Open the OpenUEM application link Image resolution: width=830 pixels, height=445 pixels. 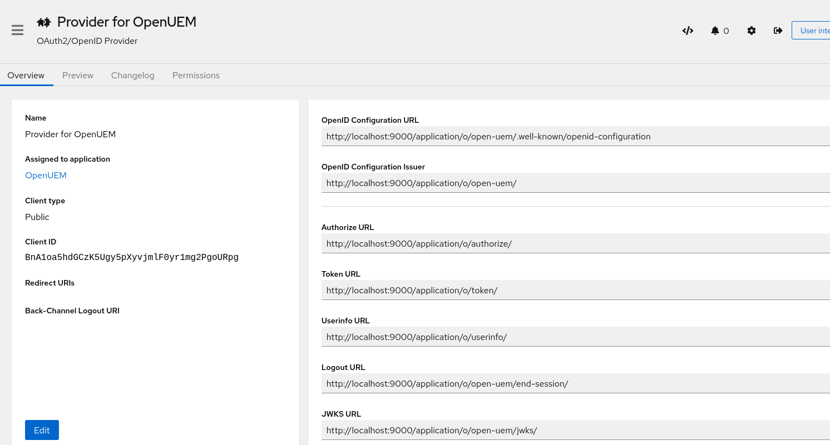click(x=46, y=175)
